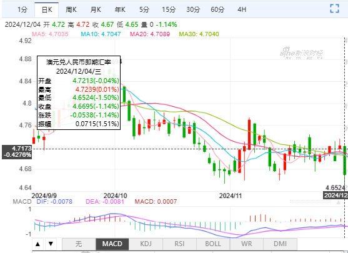This screenshot has width=348, height=253.
Task: Click the 2024/9/9 date axis label
Action: 44,196
